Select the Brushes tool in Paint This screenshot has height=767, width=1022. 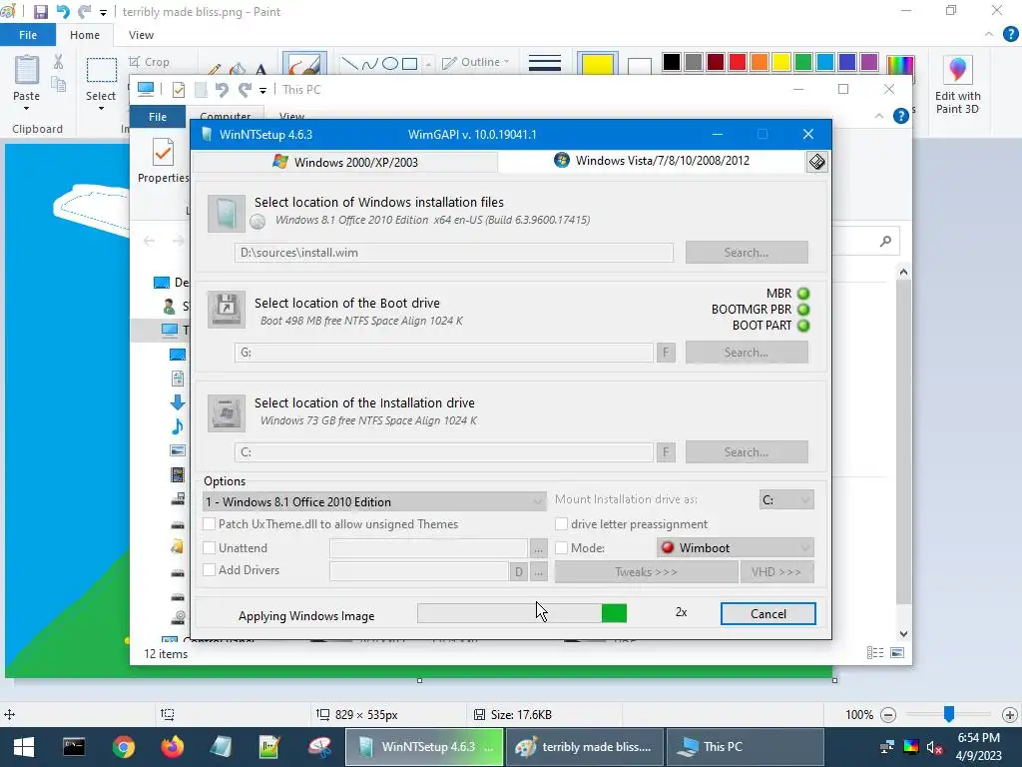pos(304,64)
